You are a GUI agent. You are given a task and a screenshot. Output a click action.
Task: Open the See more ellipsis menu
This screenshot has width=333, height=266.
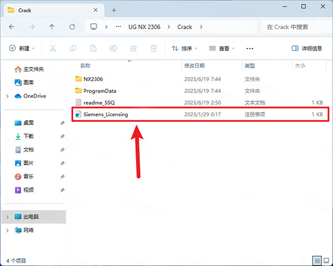(x=250, y=49)
